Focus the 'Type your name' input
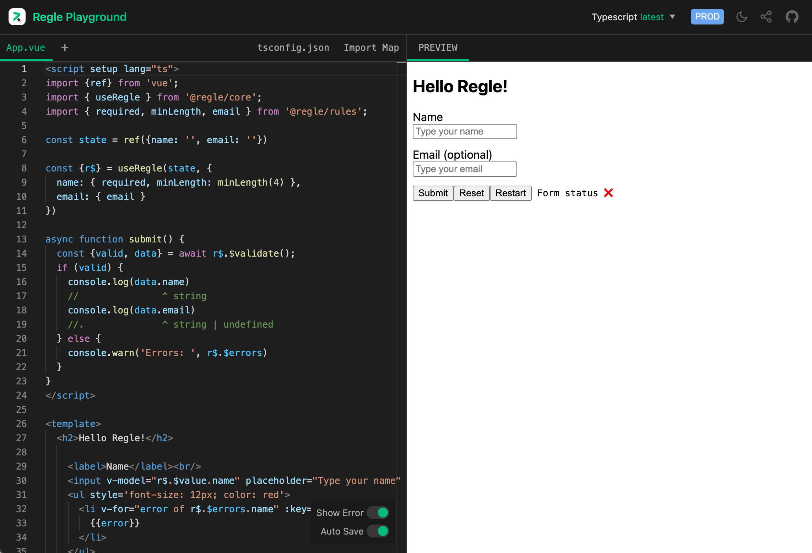Viewport: 812px width, 553px height. pyautogui.click(x=465, y=131)
